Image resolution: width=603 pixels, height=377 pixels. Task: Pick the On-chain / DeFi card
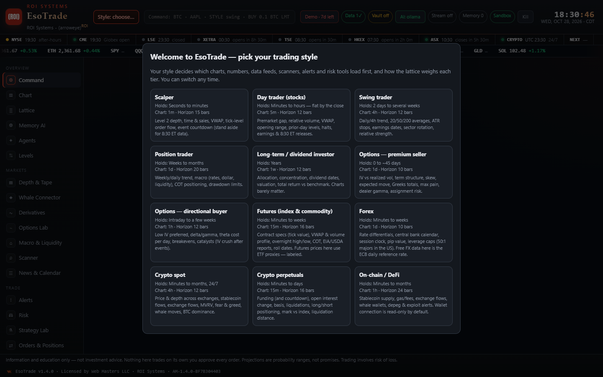(x=404, y=296)
